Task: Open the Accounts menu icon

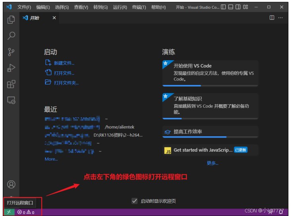Action: pyautogui.click(x=11, y=184)
